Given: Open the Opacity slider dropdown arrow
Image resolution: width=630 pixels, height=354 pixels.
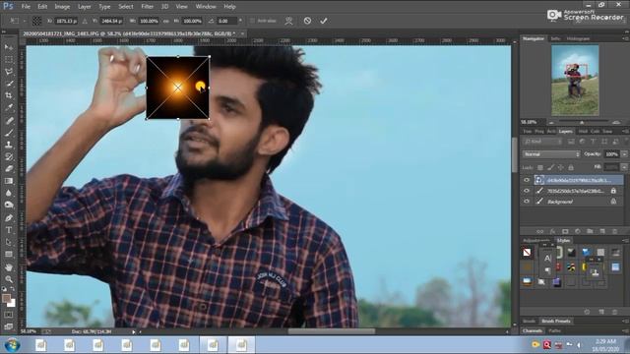Looking at the screenshot, I should coord(624,154).
